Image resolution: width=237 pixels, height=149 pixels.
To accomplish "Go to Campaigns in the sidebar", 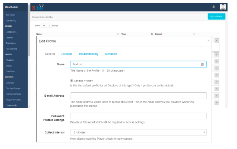I will (11, 32).
